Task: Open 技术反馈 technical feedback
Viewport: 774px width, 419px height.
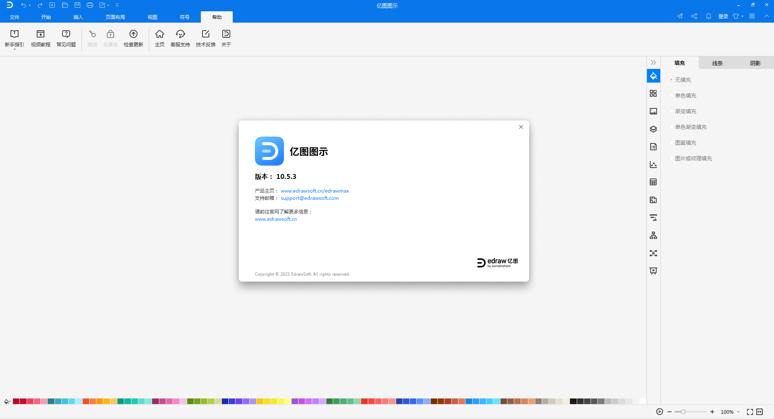Action: [206, 39]
